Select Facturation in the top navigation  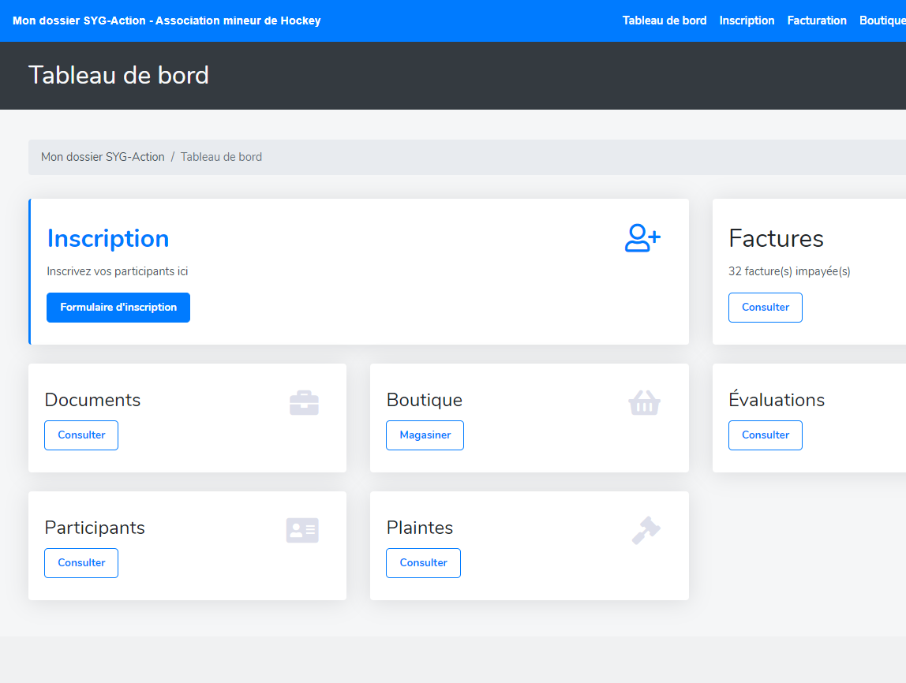817,21
